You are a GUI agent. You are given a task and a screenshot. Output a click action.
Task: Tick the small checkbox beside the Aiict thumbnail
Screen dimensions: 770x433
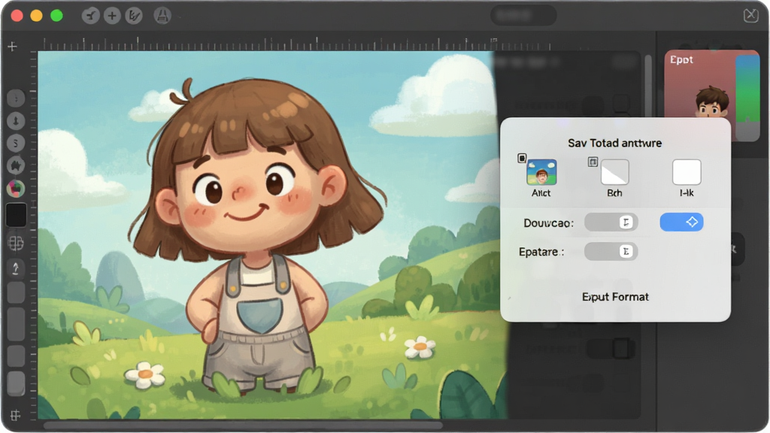click(x=522, y=158)
